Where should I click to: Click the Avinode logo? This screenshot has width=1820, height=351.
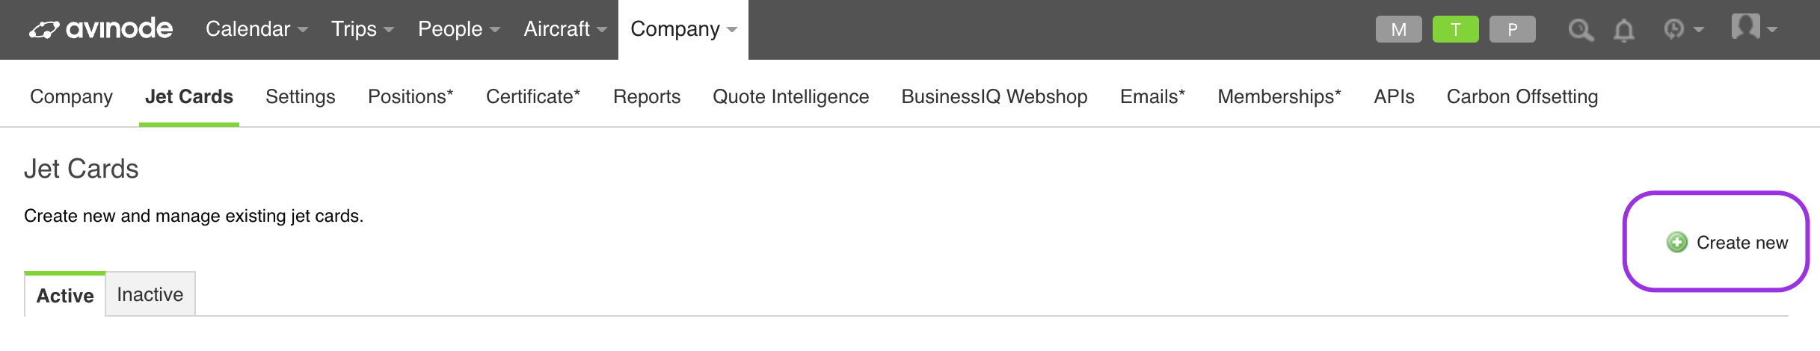(x=101, y=29)
